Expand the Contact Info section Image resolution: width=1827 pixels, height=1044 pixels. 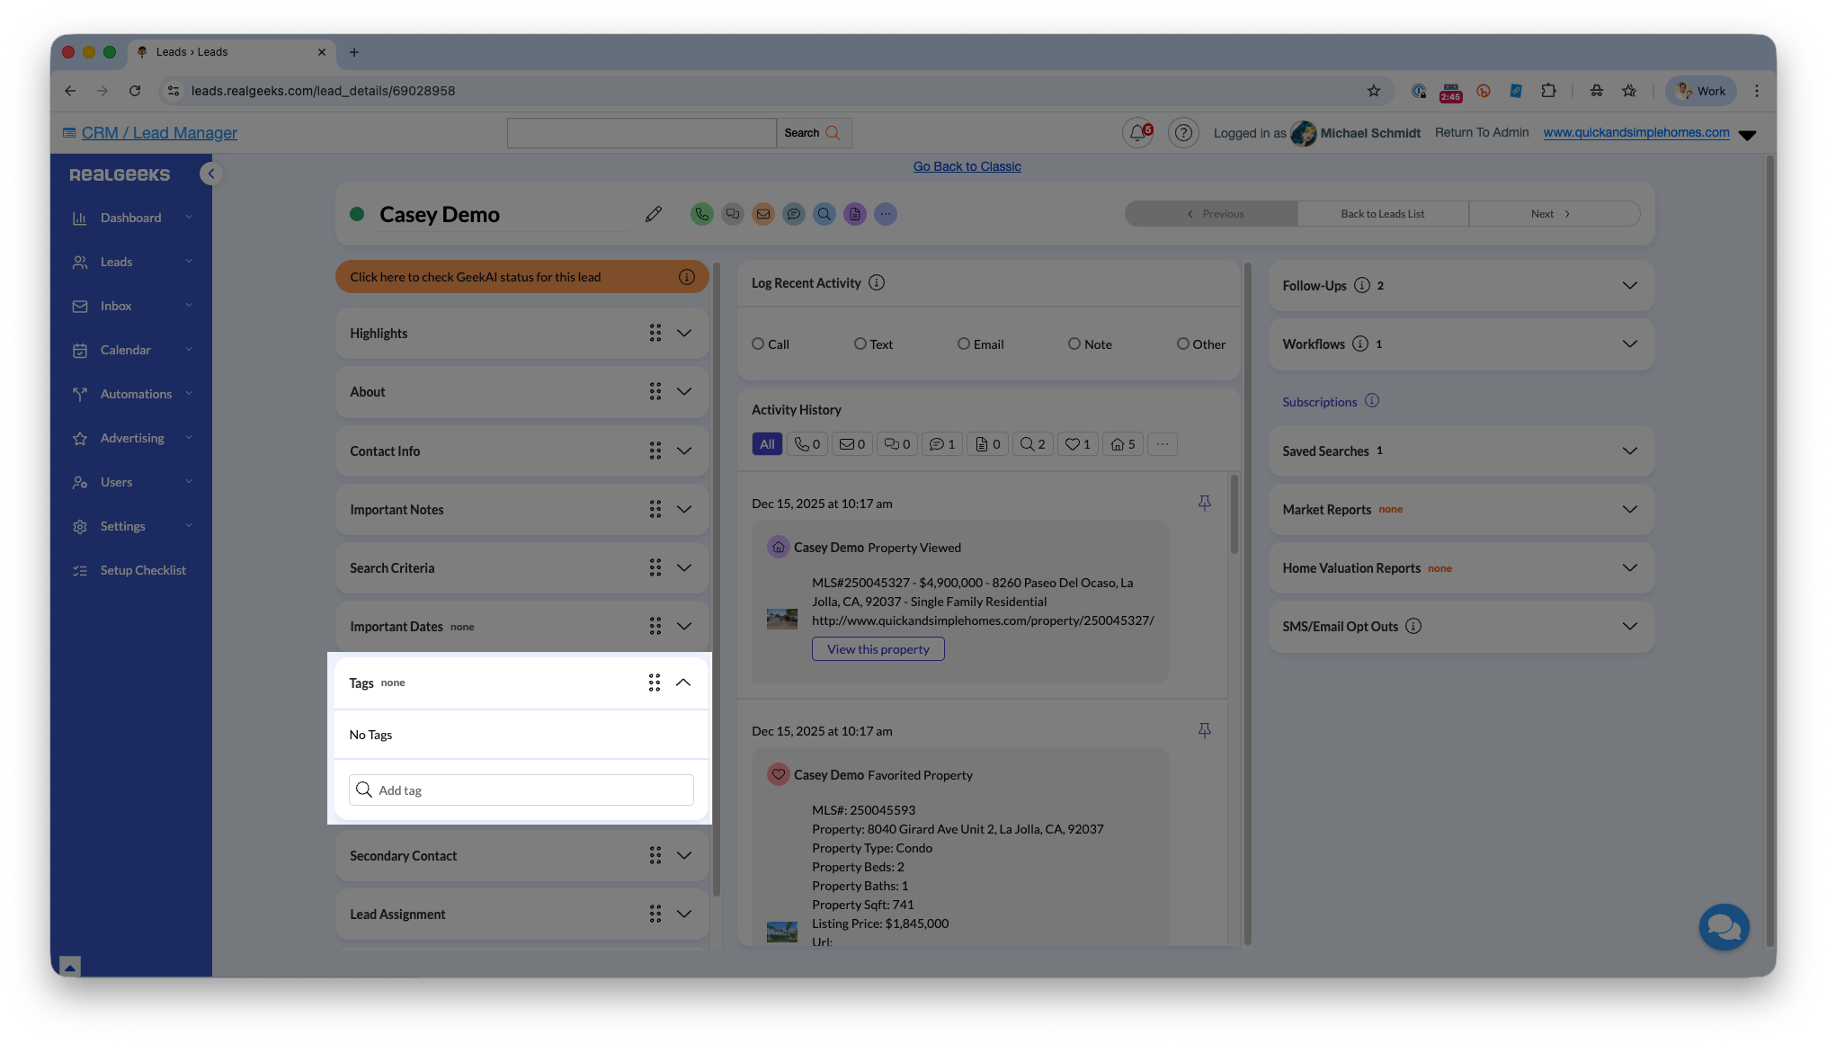pos(683,451)
